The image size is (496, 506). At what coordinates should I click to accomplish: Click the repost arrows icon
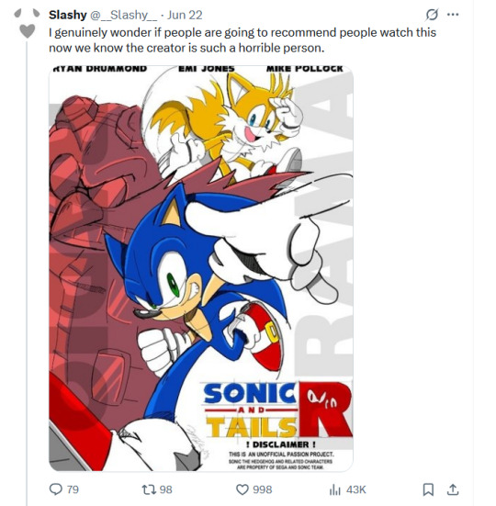149,489
